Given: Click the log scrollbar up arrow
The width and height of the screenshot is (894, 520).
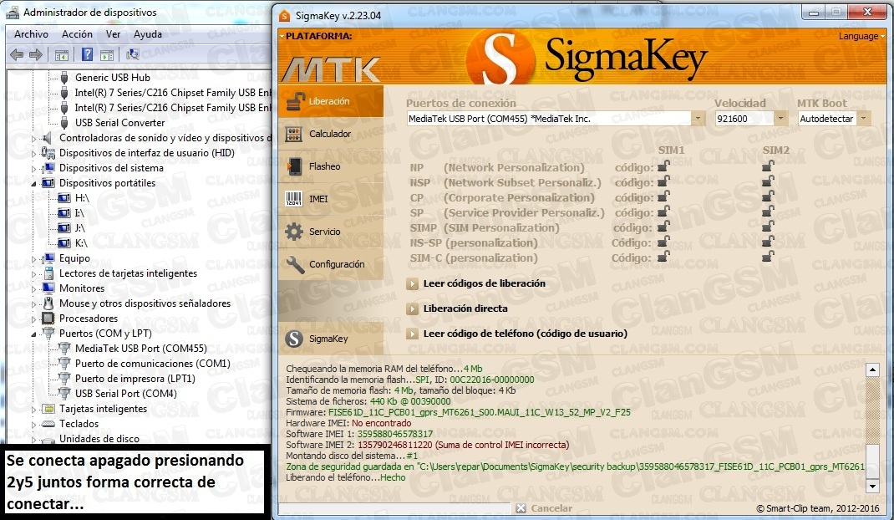Looking at the screenshot, I should pyautogui.click(x=872, y=370).
